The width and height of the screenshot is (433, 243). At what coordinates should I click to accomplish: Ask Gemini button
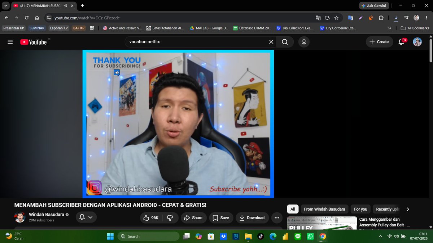374,6
